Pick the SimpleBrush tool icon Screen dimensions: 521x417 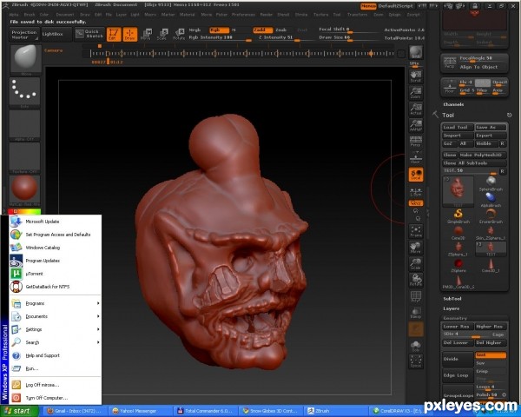point(458,215)
